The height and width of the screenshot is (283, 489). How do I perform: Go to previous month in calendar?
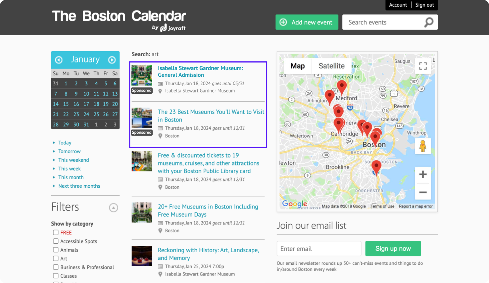[x=59, y=60]
